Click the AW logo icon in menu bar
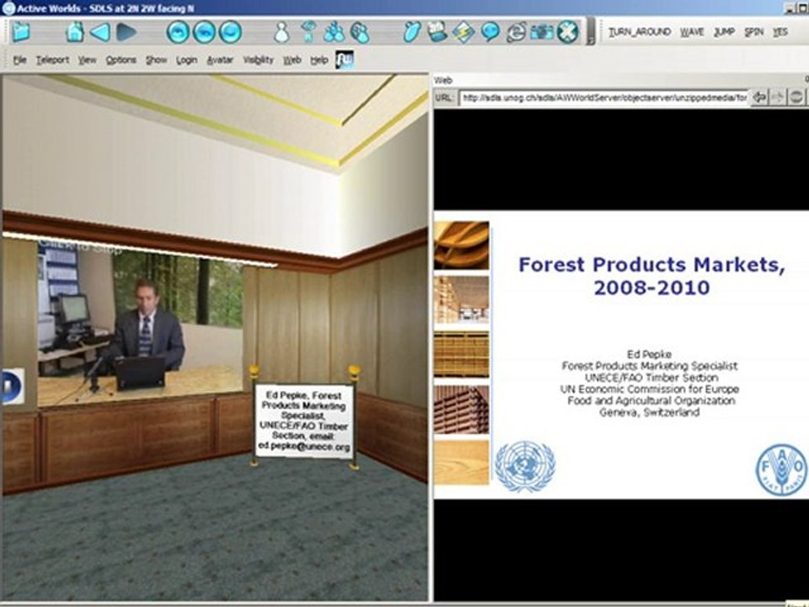 tap(344, 59)
